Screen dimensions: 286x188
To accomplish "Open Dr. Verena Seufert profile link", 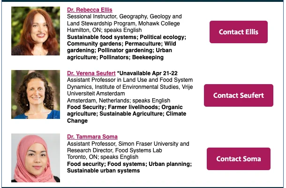I will [x=91, y=73].
